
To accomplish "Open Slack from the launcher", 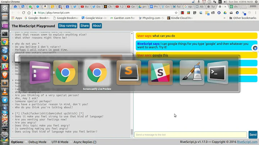I will [x=5, y=67].
